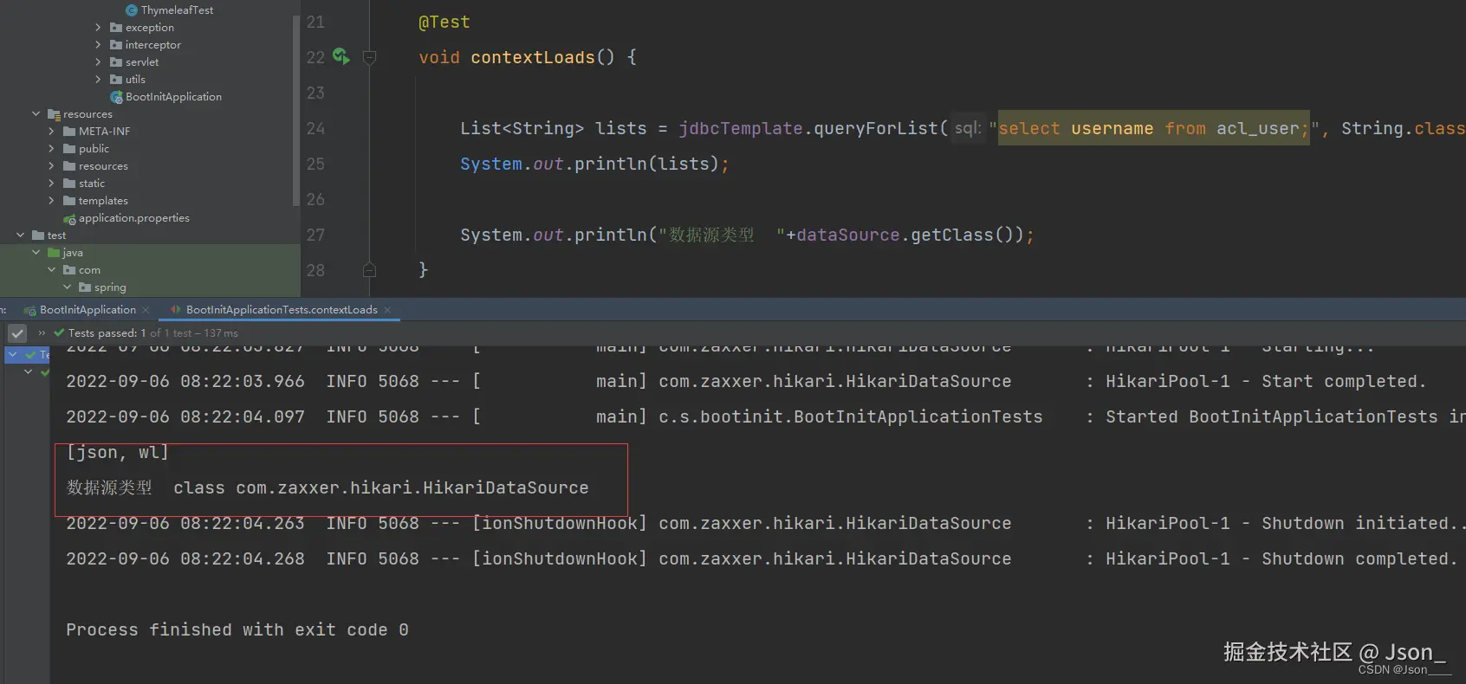
Task: Click line number 24 in the gutter
Action: pos(315,128)
